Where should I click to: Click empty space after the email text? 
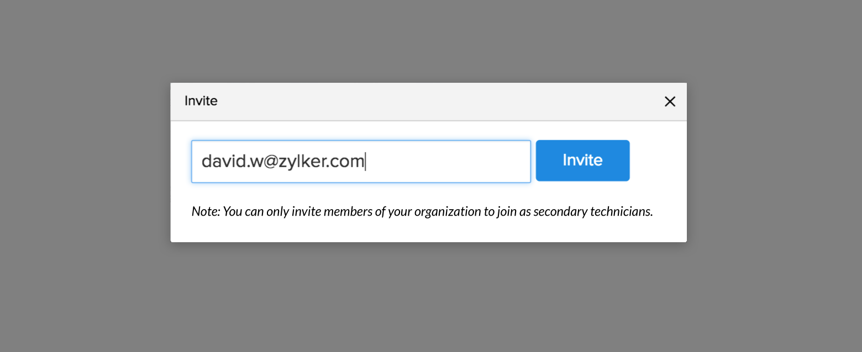[x=448, y=162]
